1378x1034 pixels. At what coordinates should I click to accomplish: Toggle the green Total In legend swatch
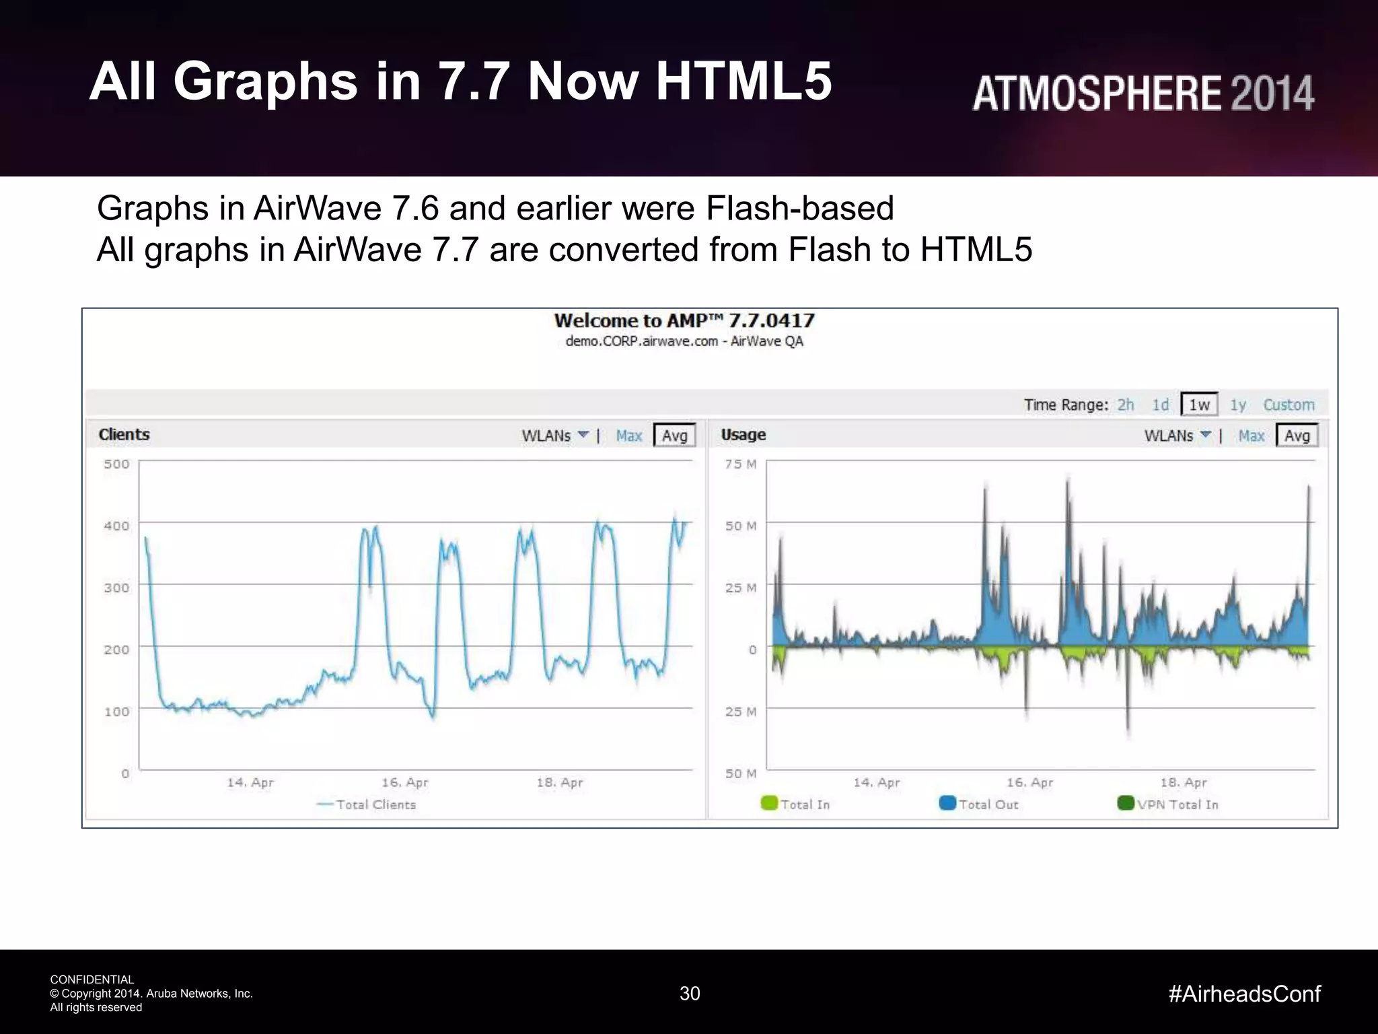tap(769, 803)
